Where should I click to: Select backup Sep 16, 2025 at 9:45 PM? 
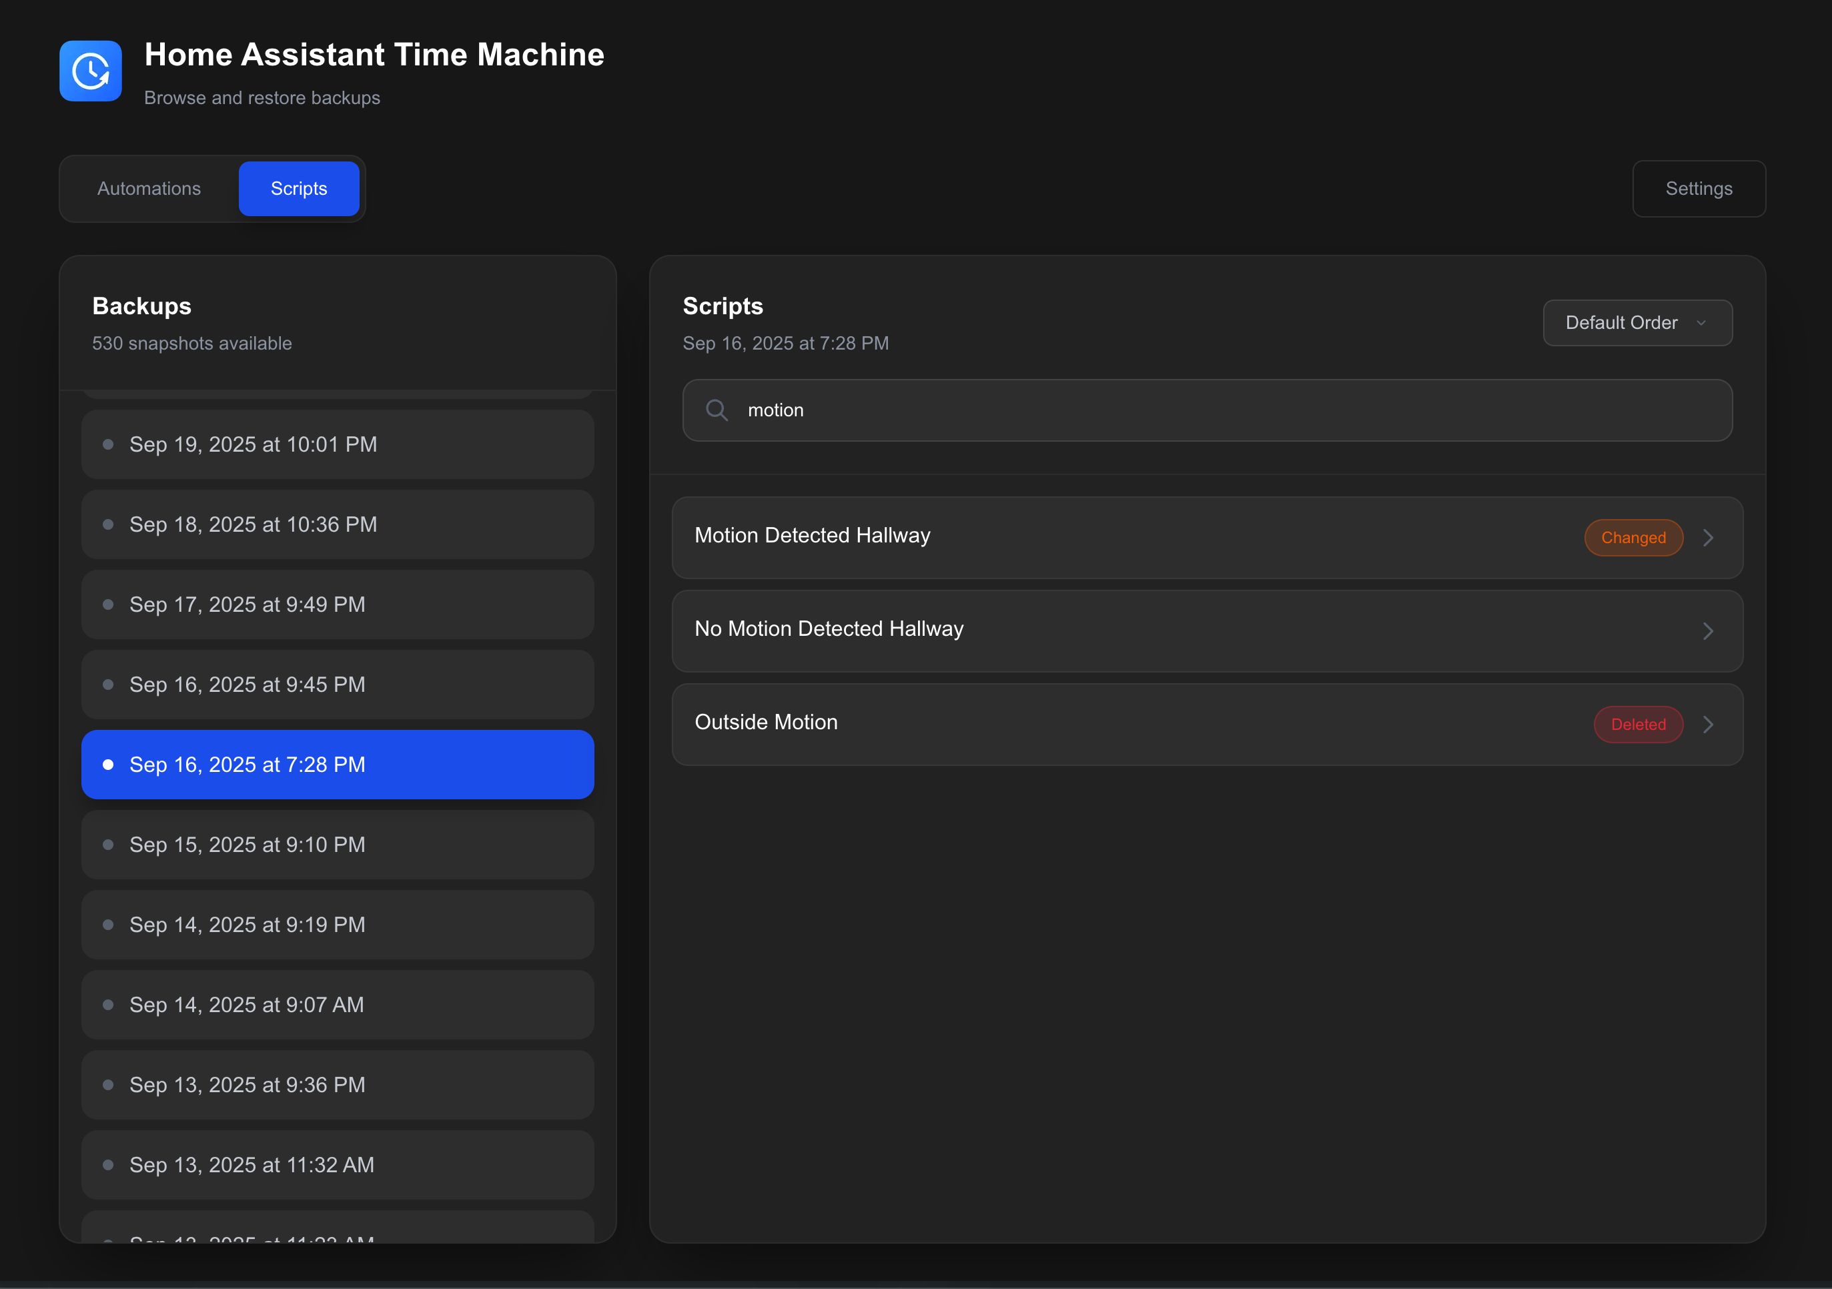[338, 685]
